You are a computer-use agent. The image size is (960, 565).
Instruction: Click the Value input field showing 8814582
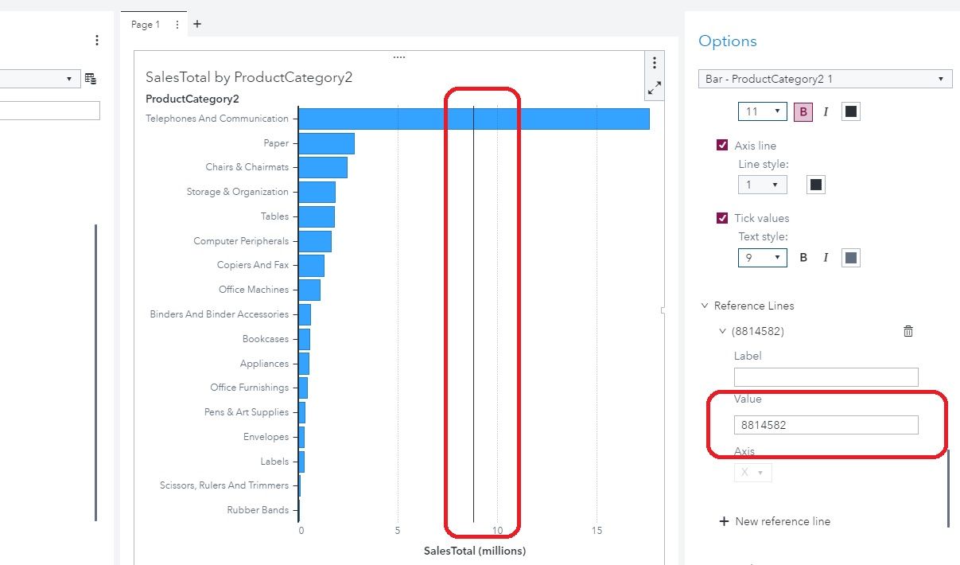click(x=825, y=424)
